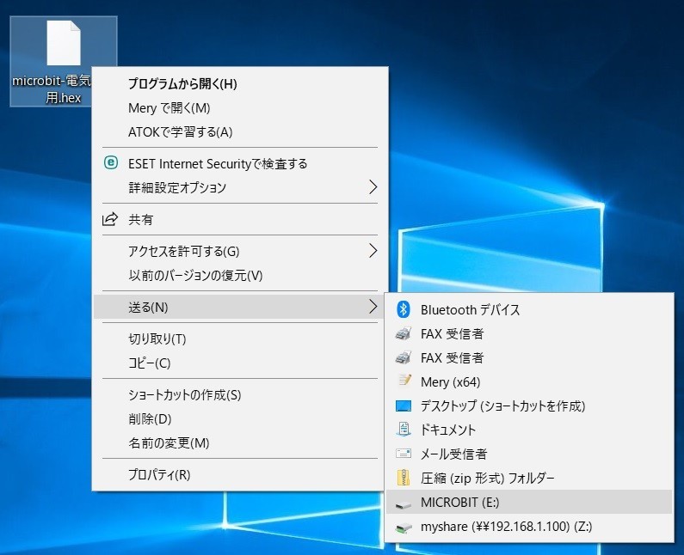Viewport: 684px width, 555px height.
Task: Select 以前のバージョンの復元(V)
Action: [x=240, y=275]
